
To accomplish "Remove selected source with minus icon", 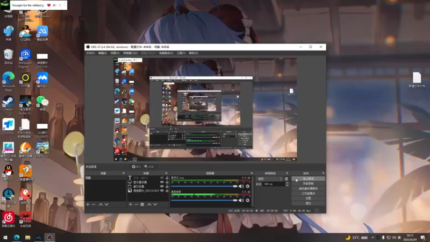I will point(137,204).
